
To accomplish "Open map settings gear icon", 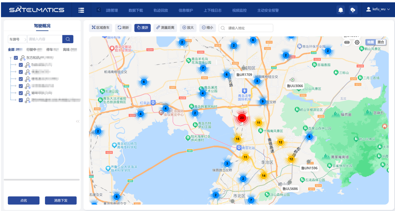I will pyautogui.click(x=357, y=42).
